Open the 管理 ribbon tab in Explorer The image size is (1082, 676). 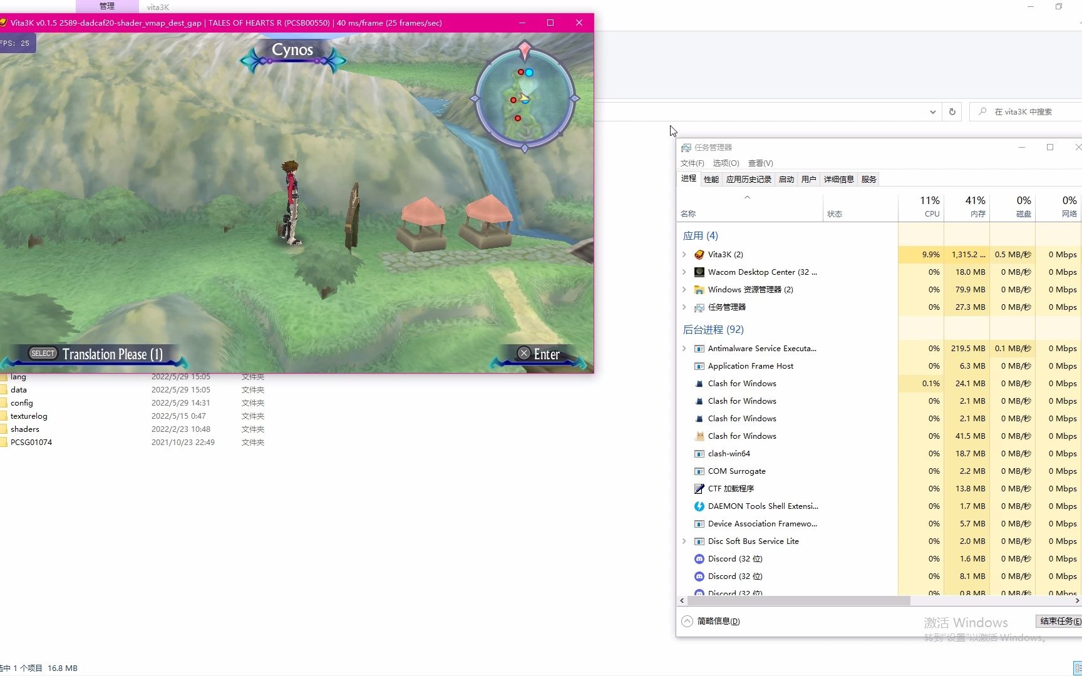(x=107, y=6)
